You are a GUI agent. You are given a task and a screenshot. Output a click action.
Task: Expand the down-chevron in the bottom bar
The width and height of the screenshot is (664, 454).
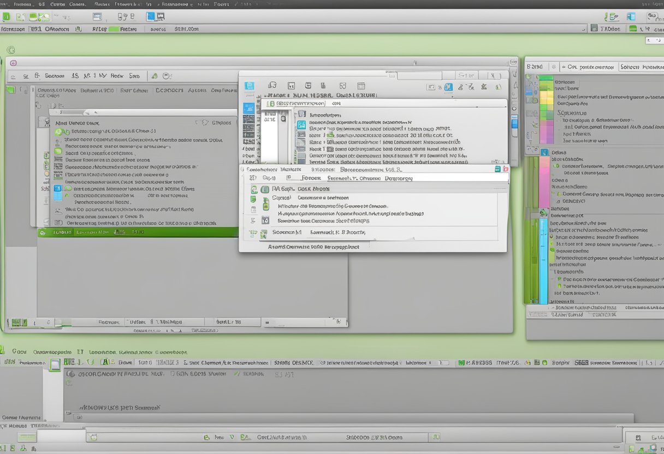pos(232,437)
